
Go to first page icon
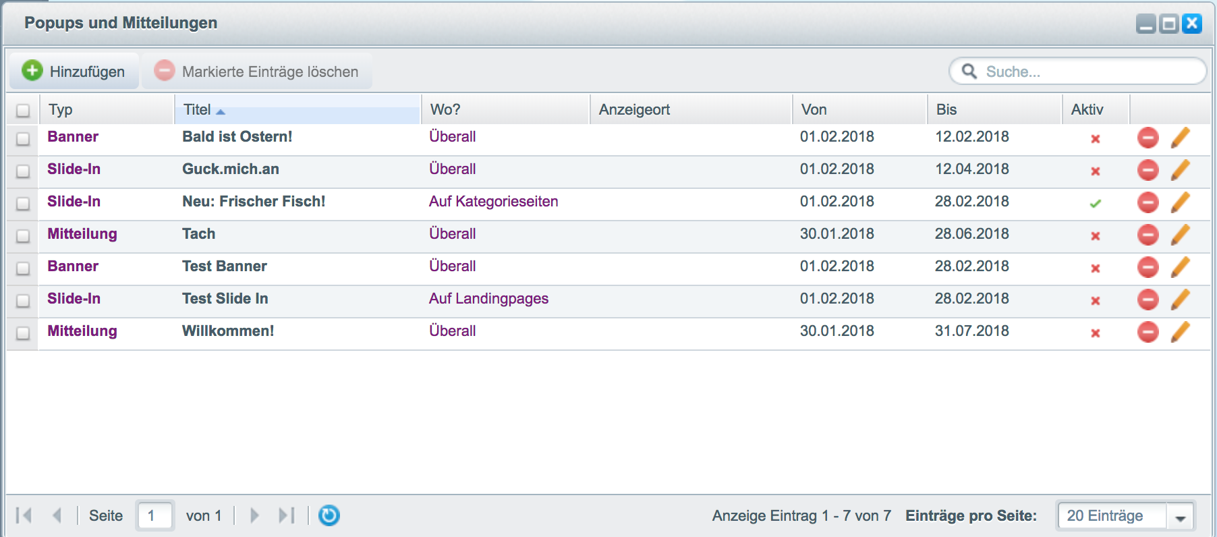(x=24, y=515)
